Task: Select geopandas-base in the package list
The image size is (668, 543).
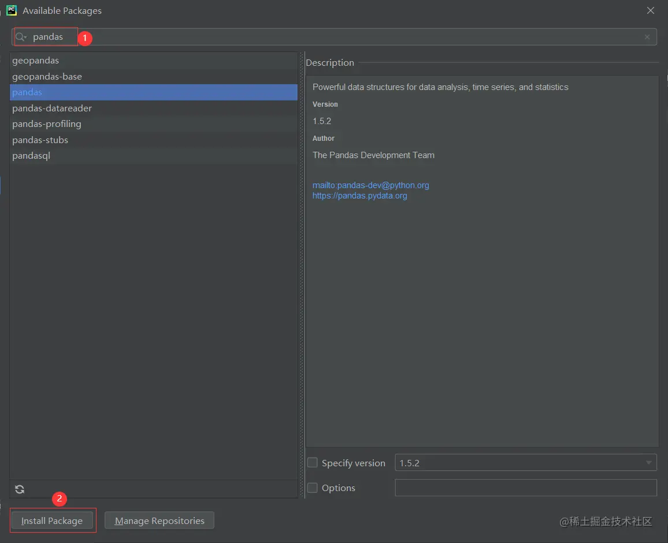Action: coord(153,77)
